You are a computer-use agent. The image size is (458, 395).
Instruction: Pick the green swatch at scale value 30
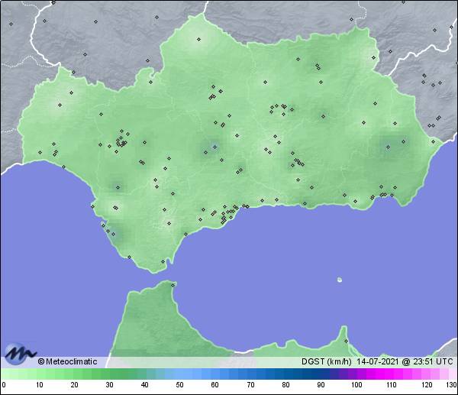click(x=109, y=374)
